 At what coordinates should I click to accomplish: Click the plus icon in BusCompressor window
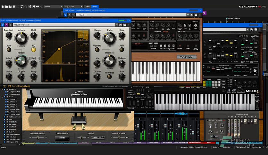10,25
